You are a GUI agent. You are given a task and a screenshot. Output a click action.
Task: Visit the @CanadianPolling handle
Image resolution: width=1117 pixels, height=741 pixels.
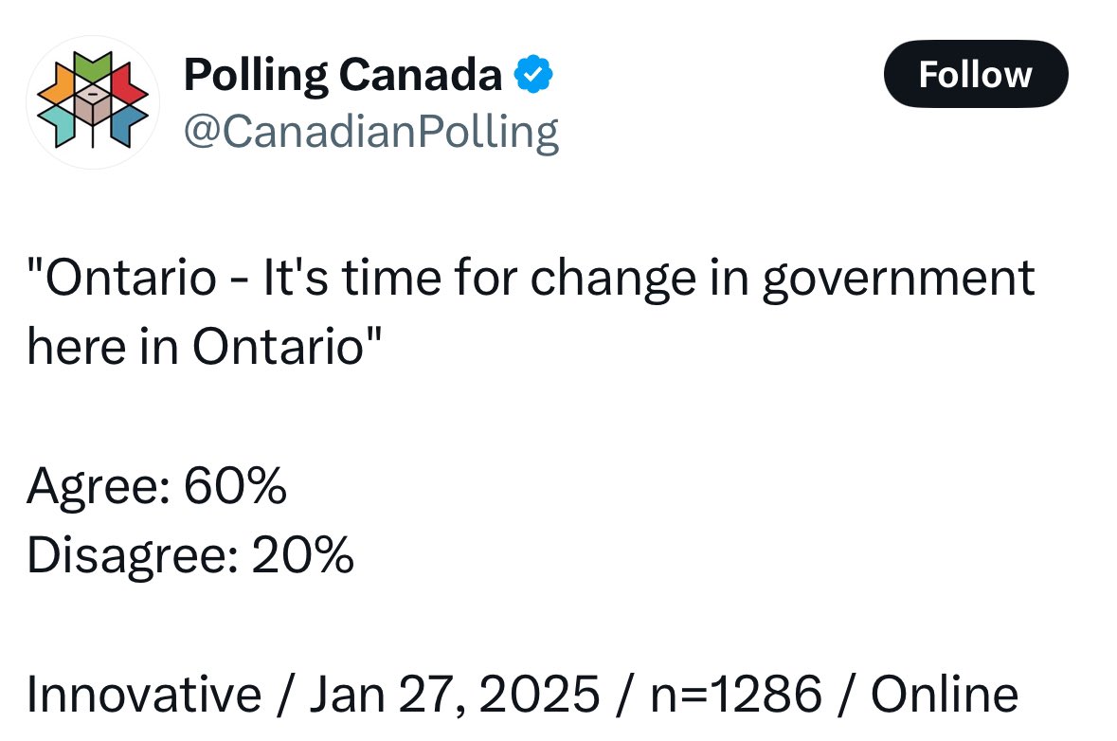click(371, 132)
